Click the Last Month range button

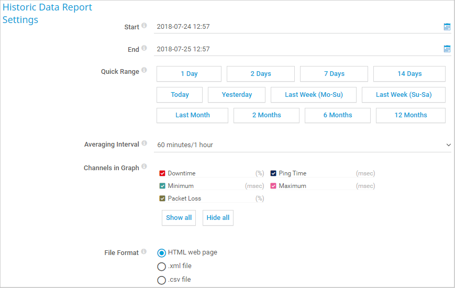[x=192, y=115]
